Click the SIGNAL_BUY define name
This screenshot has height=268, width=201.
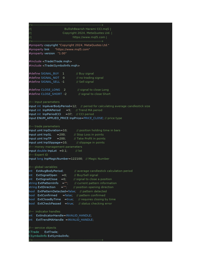coord(50,74)
